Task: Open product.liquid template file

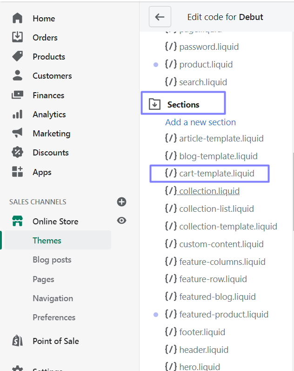Action: (x=206, y=65)
